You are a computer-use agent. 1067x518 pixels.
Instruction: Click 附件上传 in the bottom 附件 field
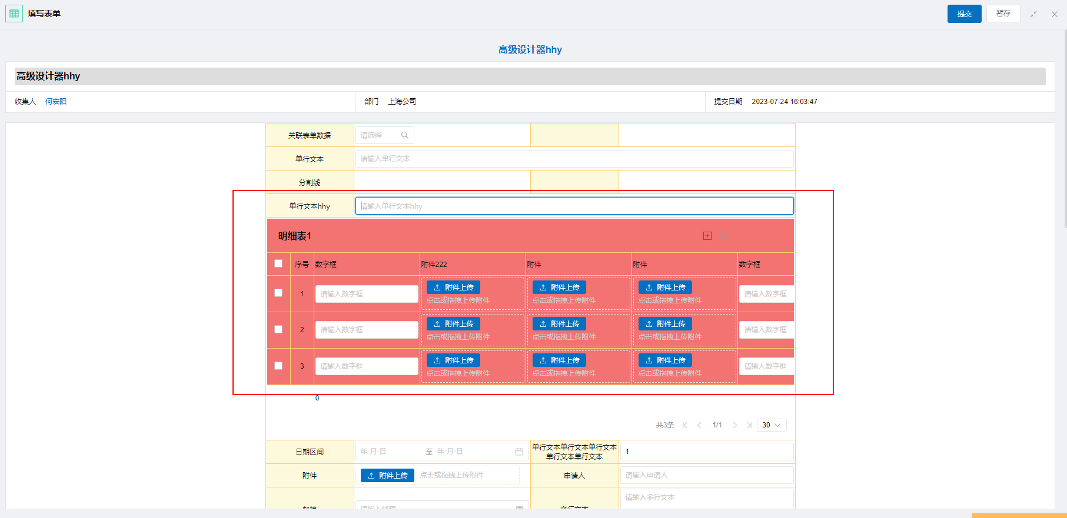pyautogui.click(x=387, y=475)
